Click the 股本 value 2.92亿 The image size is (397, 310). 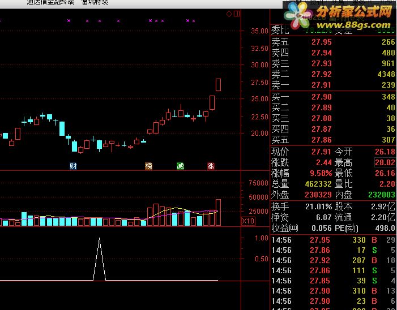(383, 206)
